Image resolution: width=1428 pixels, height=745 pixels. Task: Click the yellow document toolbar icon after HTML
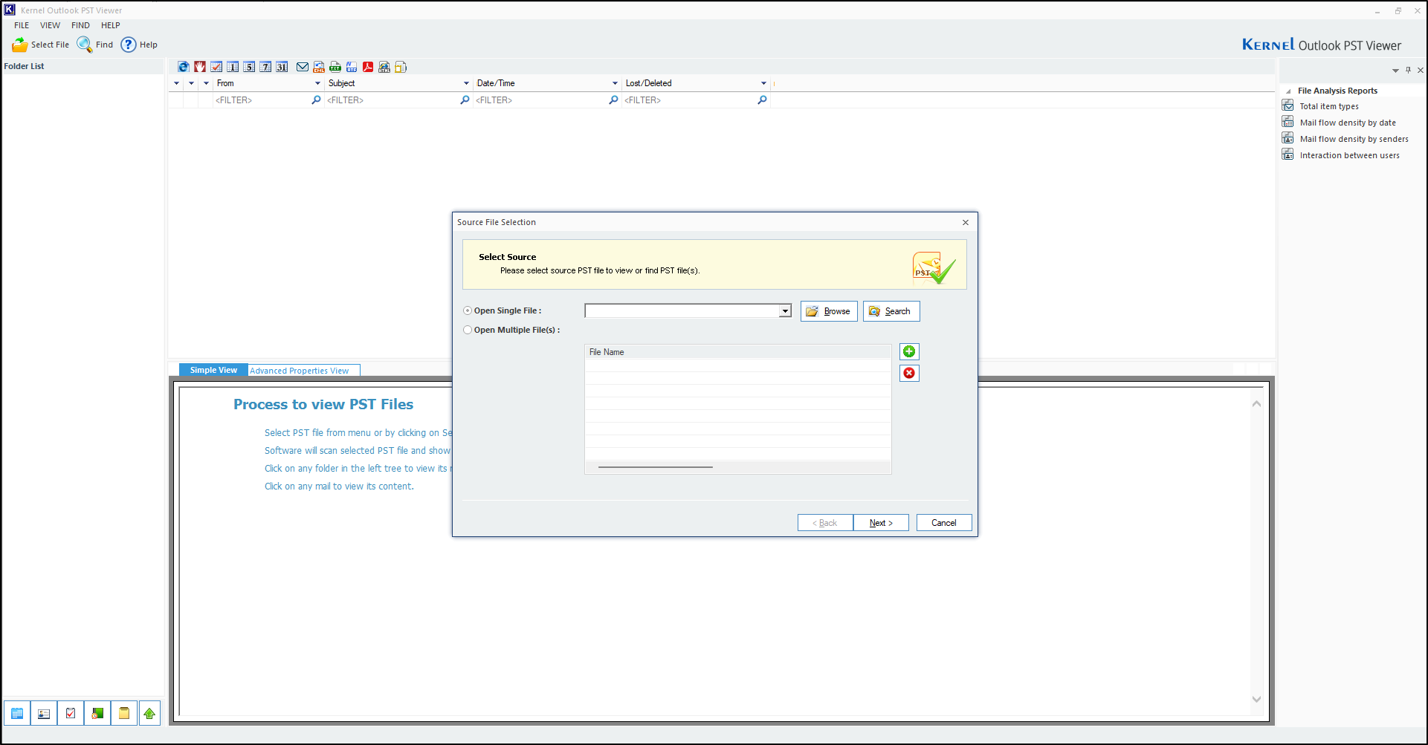(401, 67)
